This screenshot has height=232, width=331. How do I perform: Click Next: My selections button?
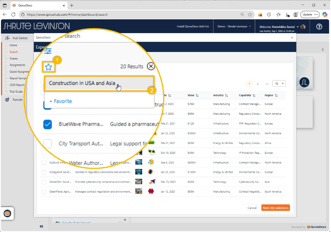(275, 208)
